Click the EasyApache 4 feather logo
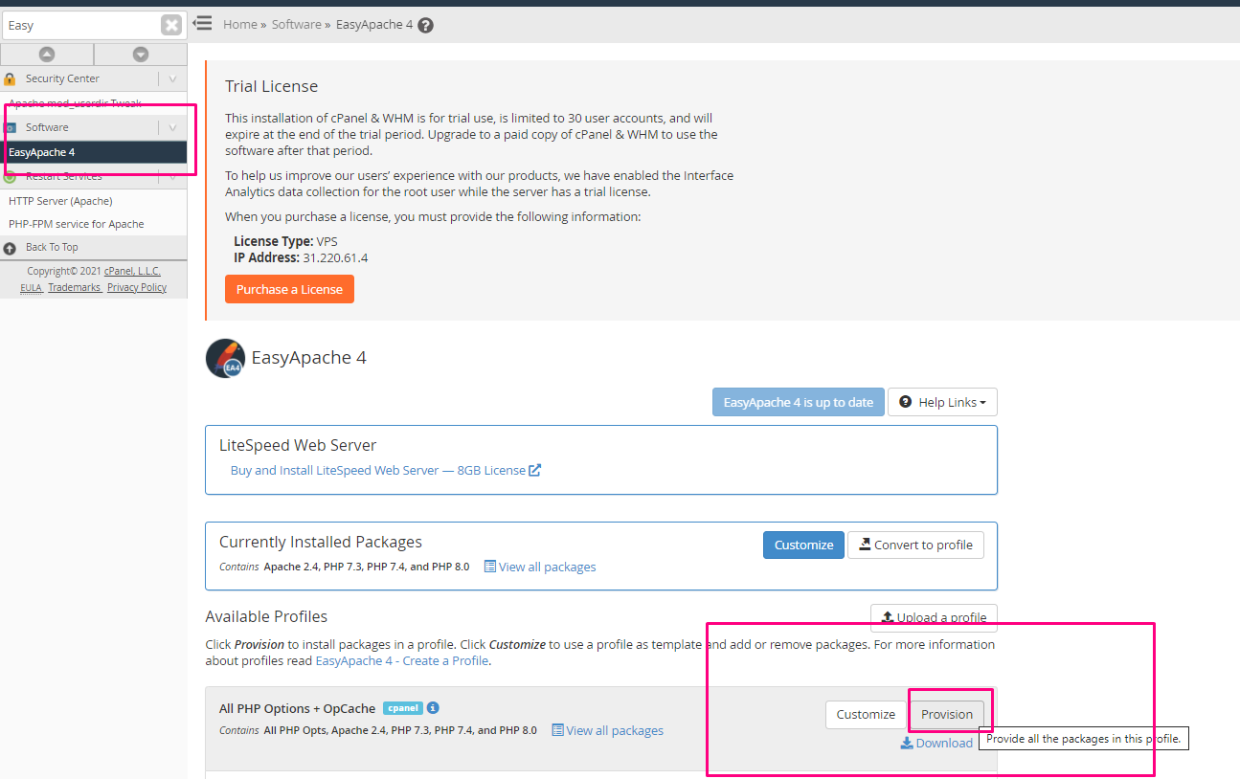The height and width of the screenshot is (779, 1240). point(225,358)
